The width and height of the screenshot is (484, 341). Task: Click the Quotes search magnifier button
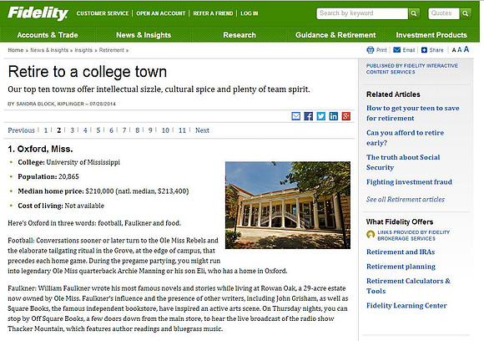[465, 13]
